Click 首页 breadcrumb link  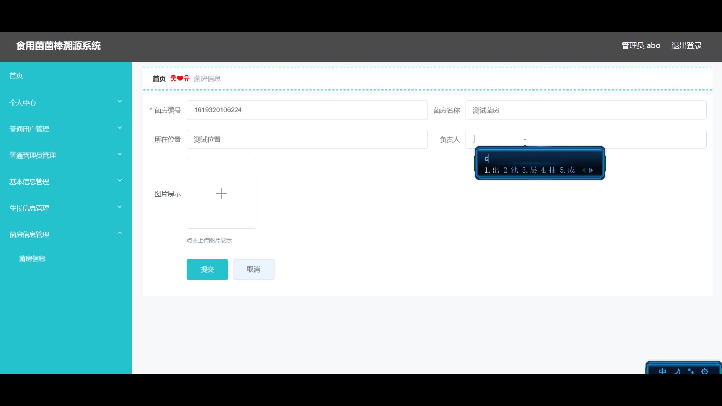(x=159, y=79)
